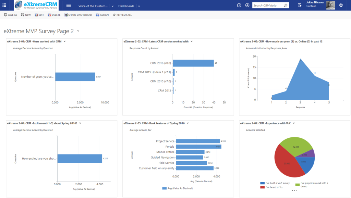Open the settings gear
This screenshot has width=351, height=198.
[341, 5]
